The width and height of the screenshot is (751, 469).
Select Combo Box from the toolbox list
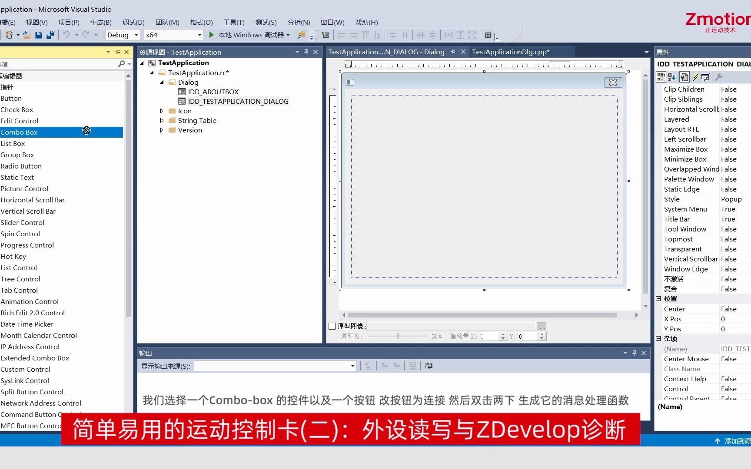click(19, 132)
